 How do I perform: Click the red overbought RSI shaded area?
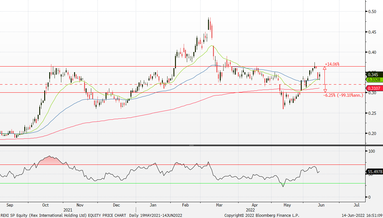50,160
